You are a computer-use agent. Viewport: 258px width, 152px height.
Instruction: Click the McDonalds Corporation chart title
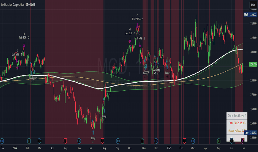pyautogui.click(x=18, y=5)
